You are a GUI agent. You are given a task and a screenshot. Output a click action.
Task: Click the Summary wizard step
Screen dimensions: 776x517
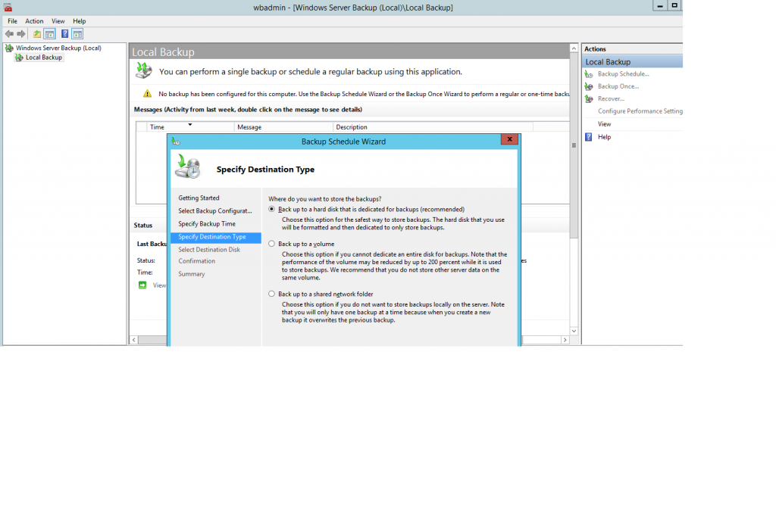pyautogui.click(x=192, y=274)
